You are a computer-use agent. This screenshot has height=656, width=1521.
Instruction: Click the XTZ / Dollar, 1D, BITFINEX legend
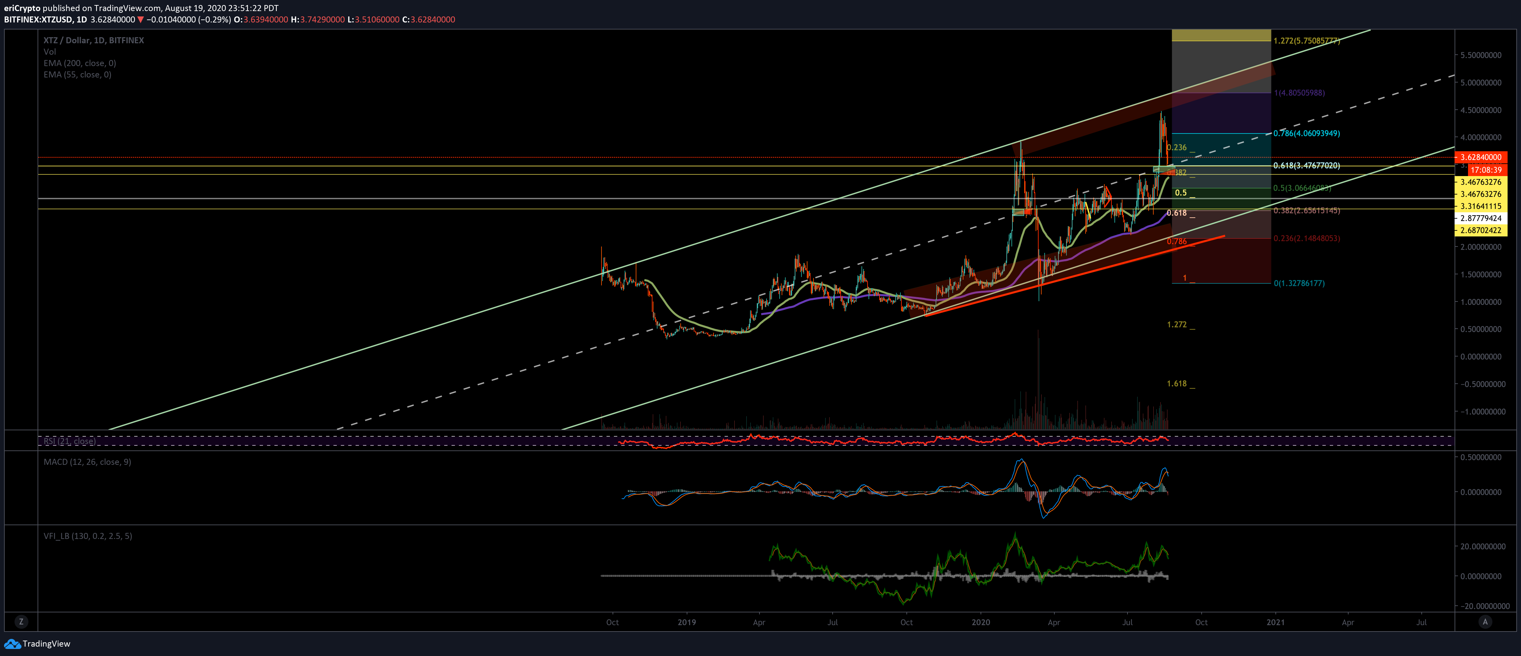(94, 40)
